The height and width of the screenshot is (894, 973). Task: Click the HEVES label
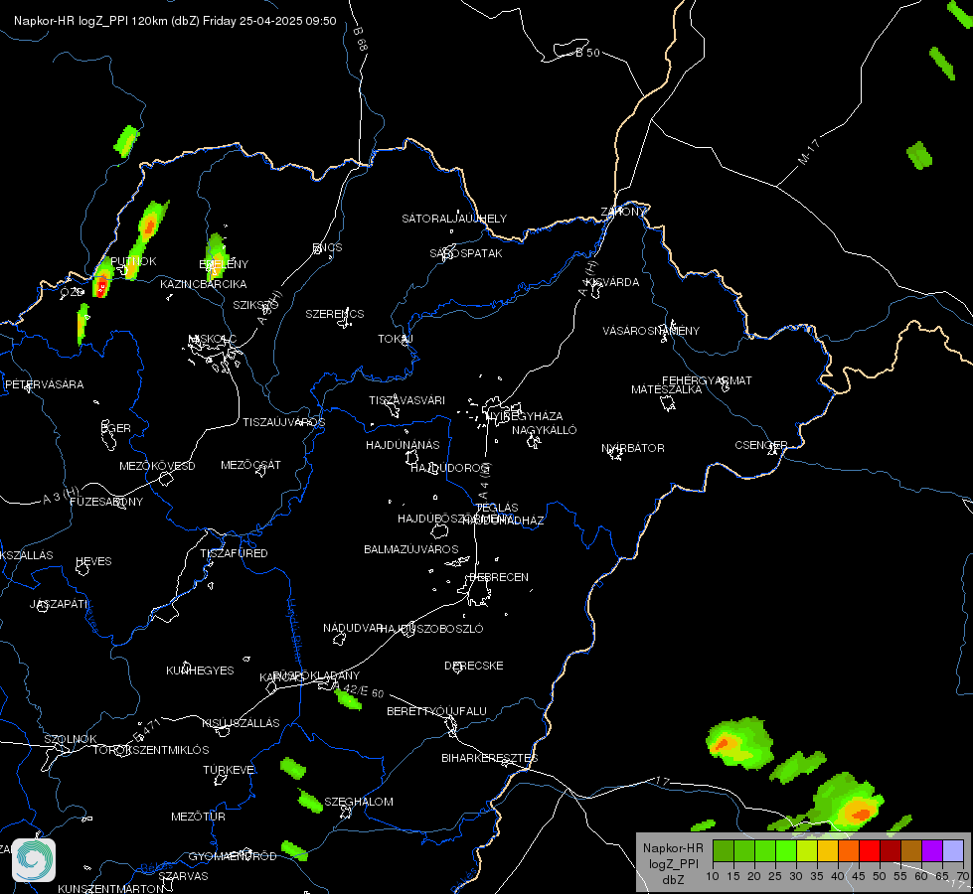click(x=93, y=561)
